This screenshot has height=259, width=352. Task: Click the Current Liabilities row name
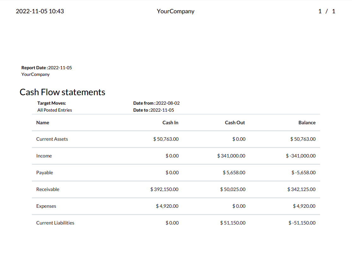(55, 223)
